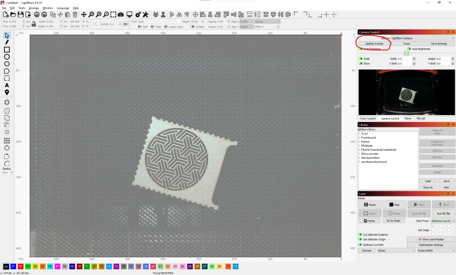Toggle the aspect ratio lock icon

click(34, 24)
